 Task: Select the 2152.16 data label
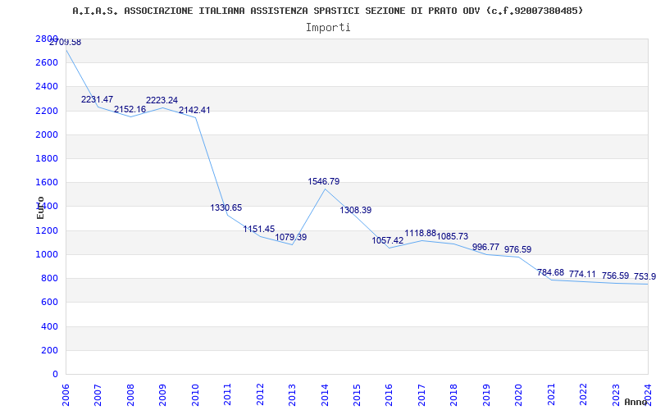130,109
